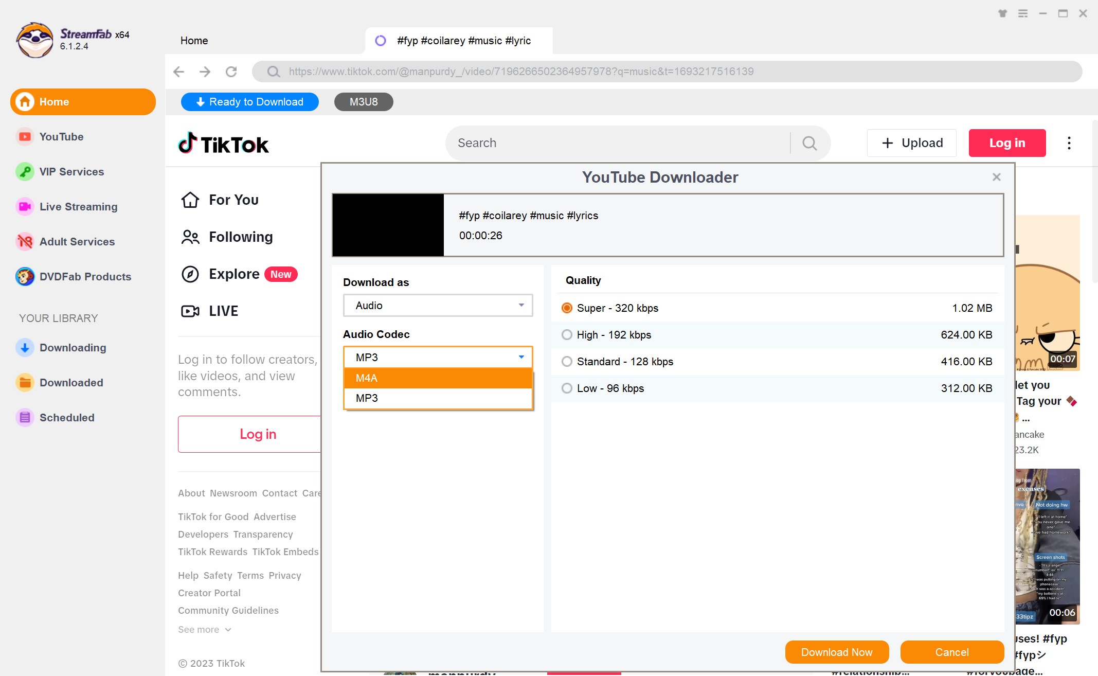1098x676 pixels.
Task: Click the DVDFab Products sidebar icon
Action: pos(25,276)
